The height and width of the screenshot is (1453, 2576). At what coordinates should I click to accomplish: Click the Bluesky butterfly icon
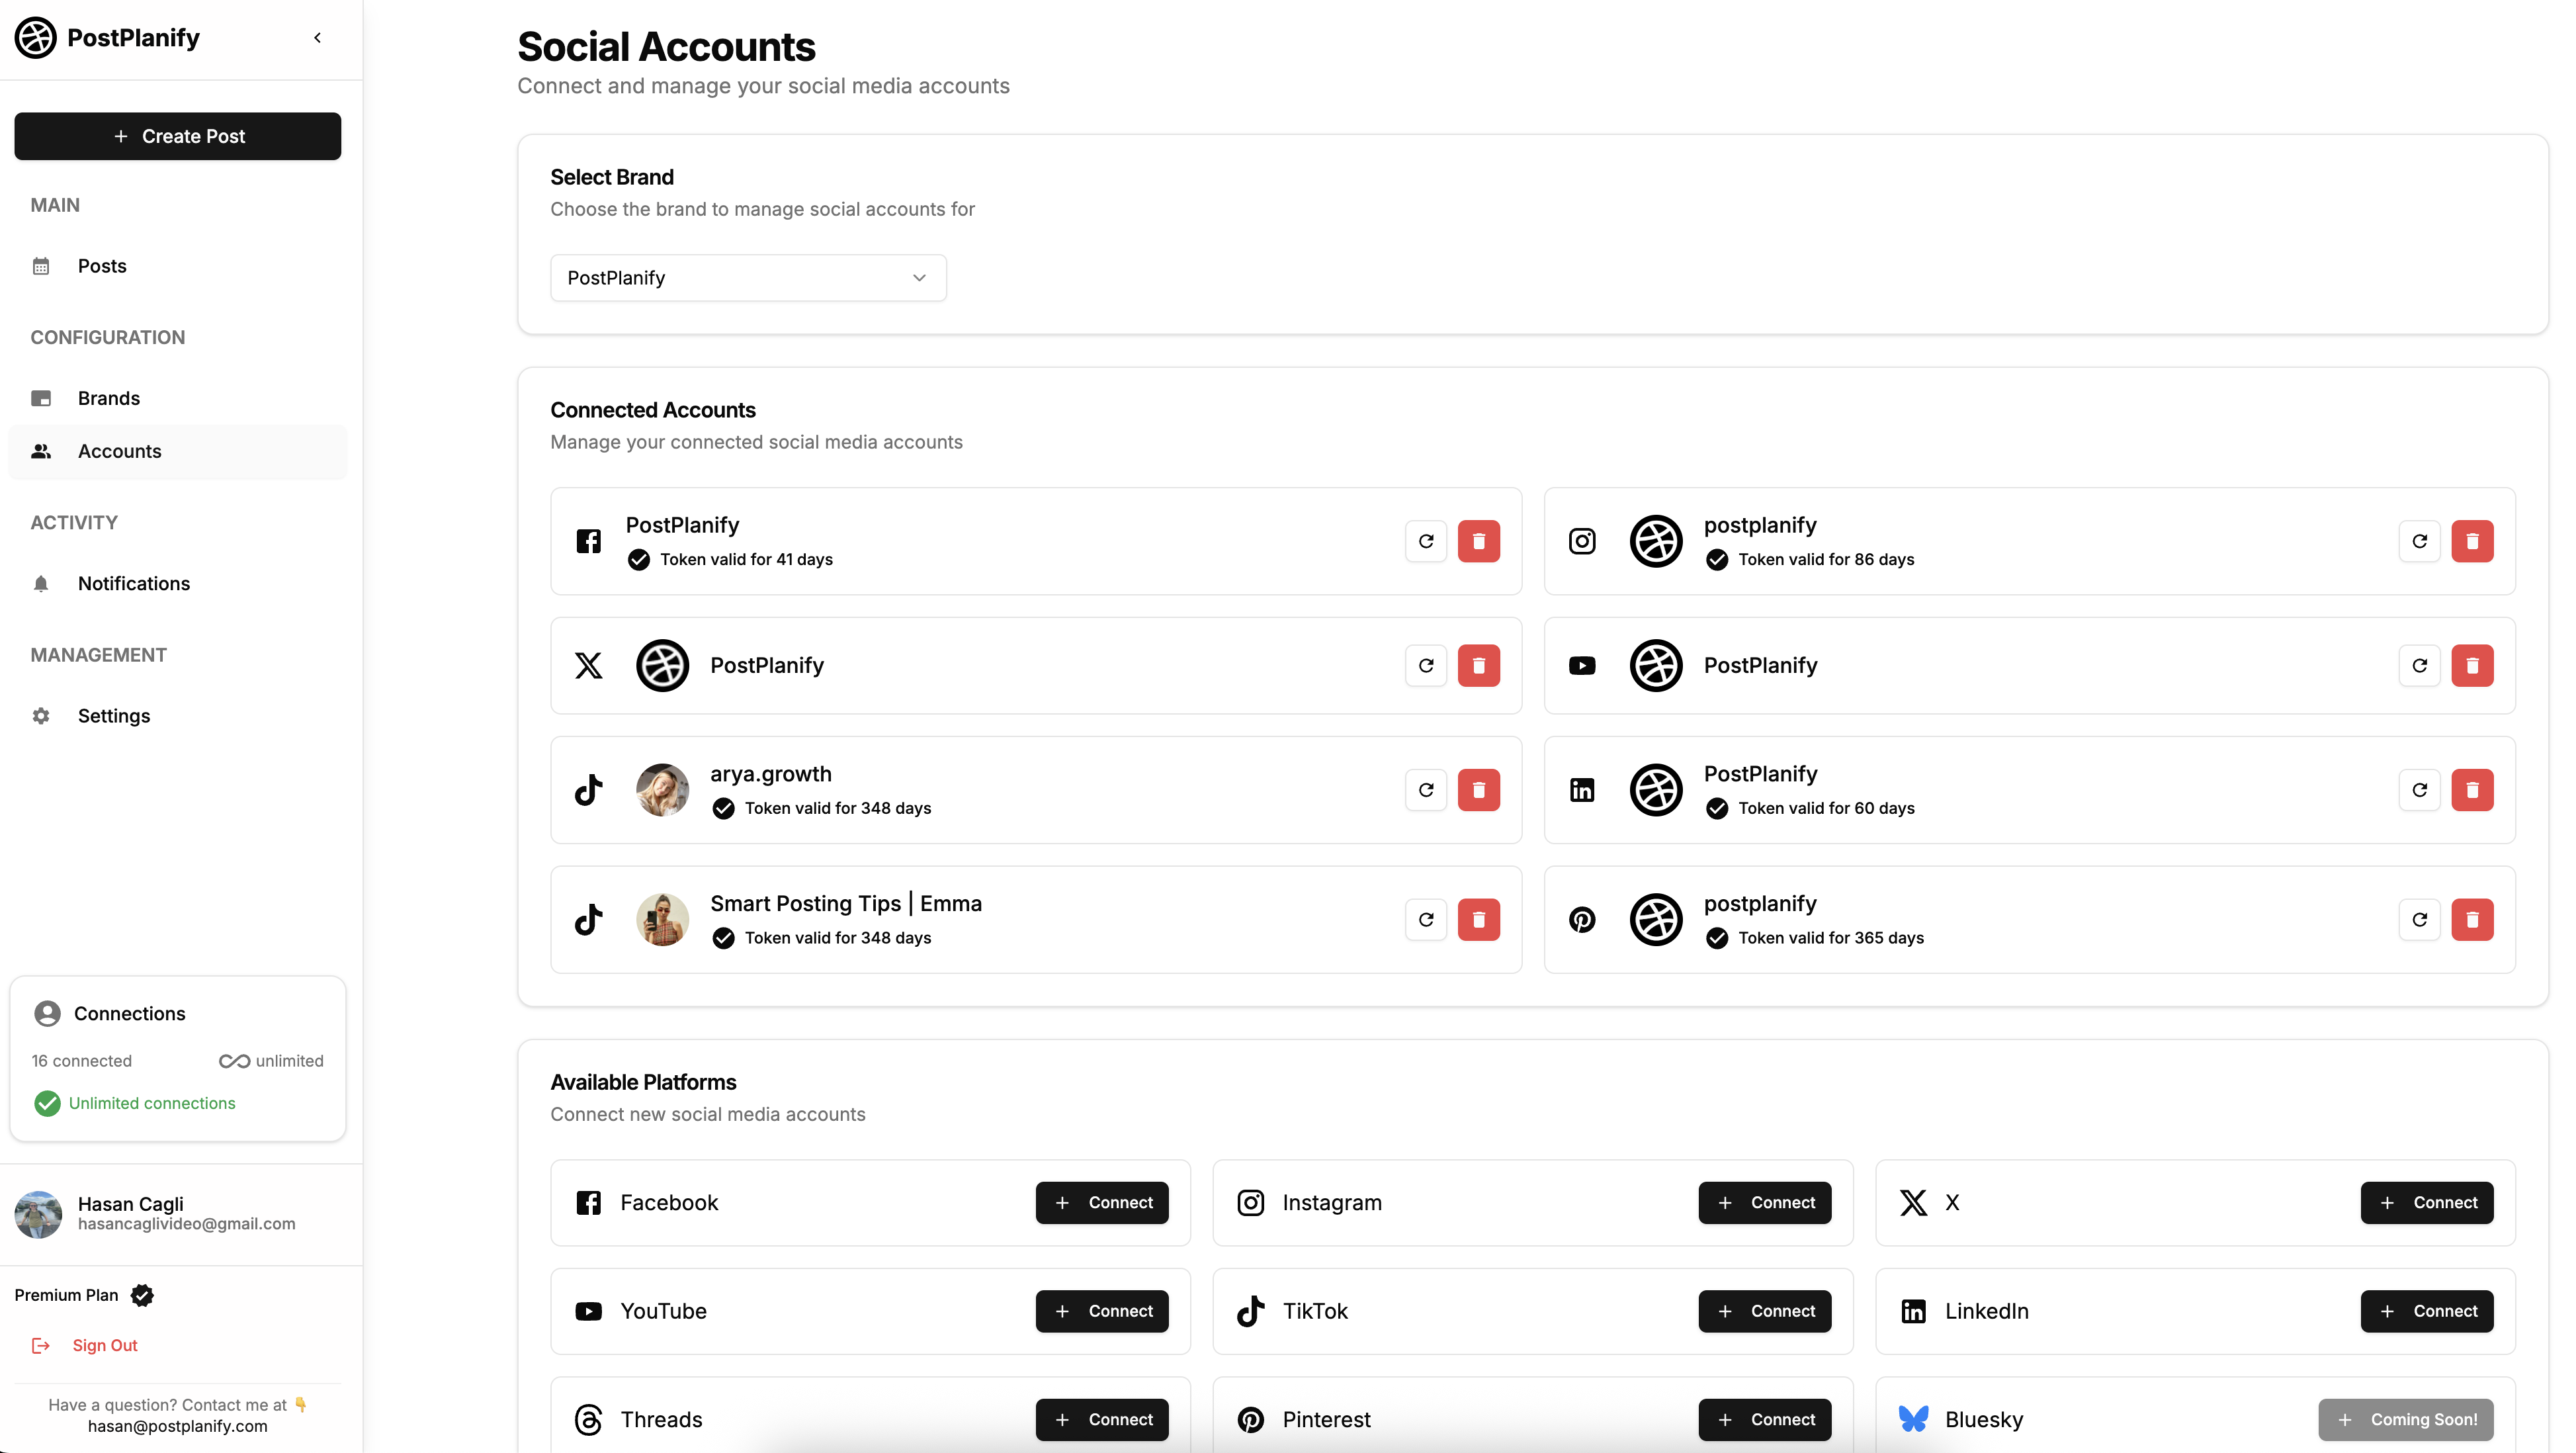pos(1913,1420)
